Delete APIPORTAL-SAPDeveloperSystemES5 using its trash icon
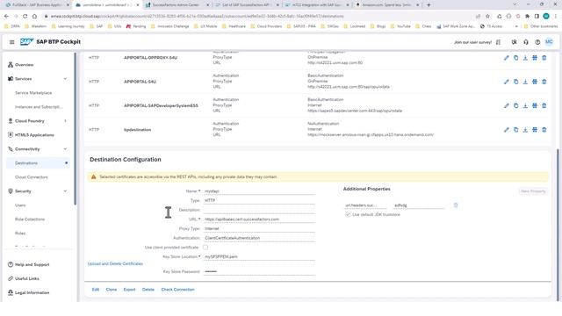 [544, 105]
